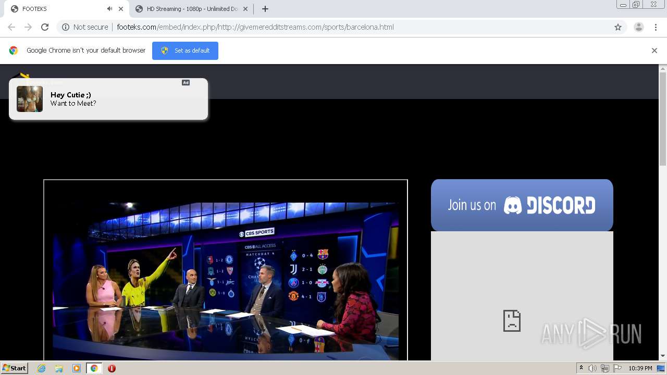Screen dimensions: 667x375
Task: Open a new browser tab
Action: [x=265, y=9]
